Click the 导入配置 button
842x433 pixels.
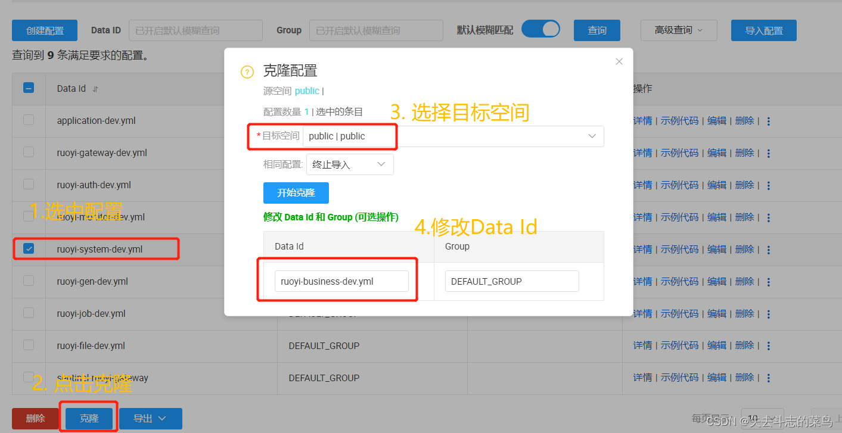click(x=764, y=30)
